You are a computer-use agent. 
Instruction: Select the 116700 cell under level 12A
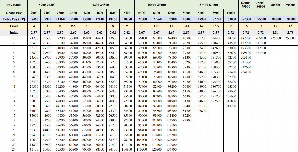point(186,38)
